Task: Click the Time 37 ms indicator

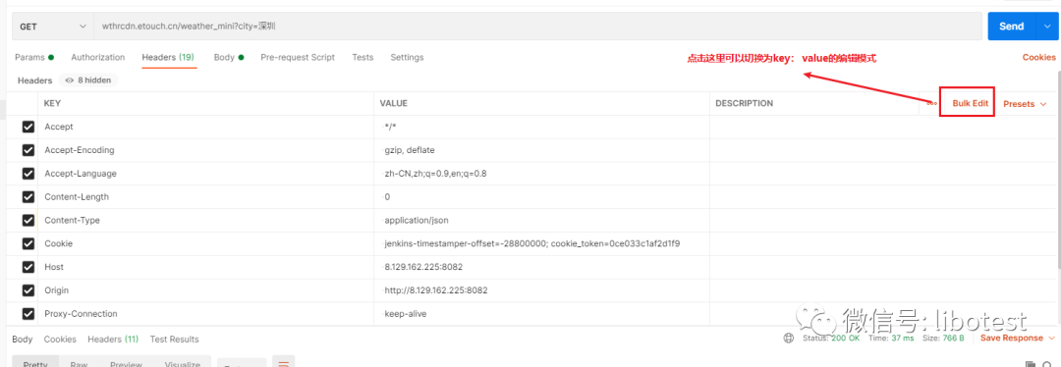Action: pyautogui.click(x=891, y=338)
